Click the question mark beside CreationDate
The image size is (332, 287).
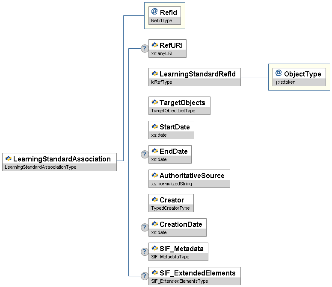click(x=145, y=227)
